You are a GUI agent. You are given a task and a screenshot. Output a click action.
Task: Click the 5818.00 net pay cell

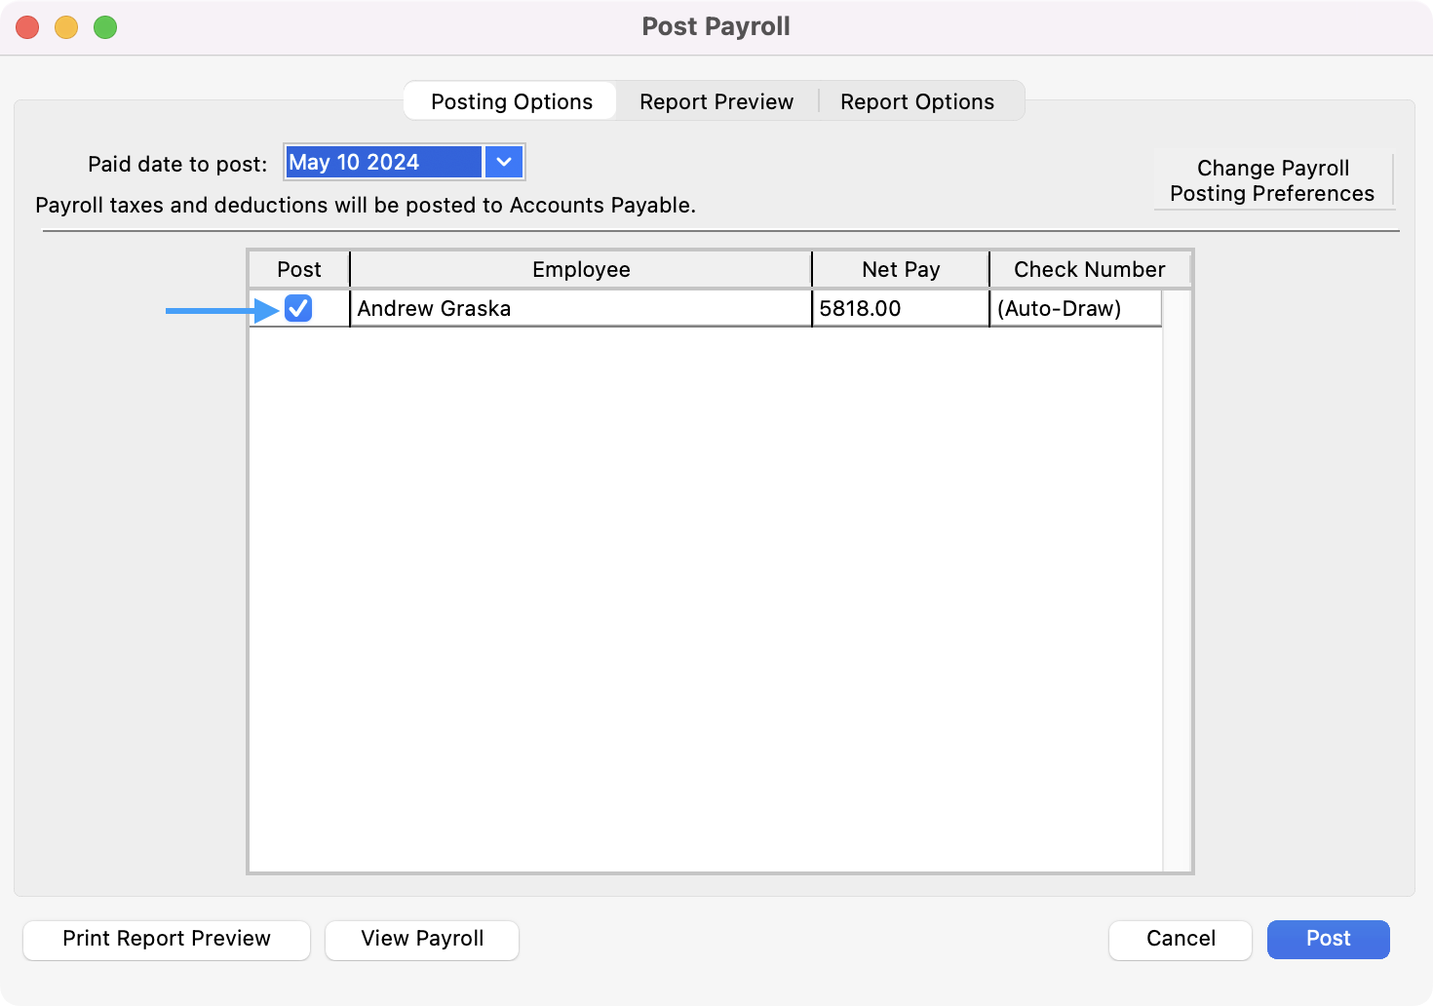[900, 309]
